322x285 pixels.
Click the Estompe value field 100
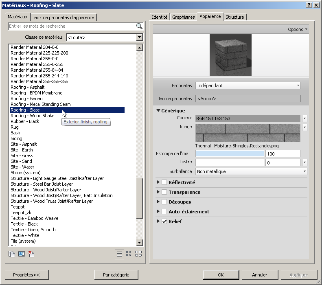283,153
